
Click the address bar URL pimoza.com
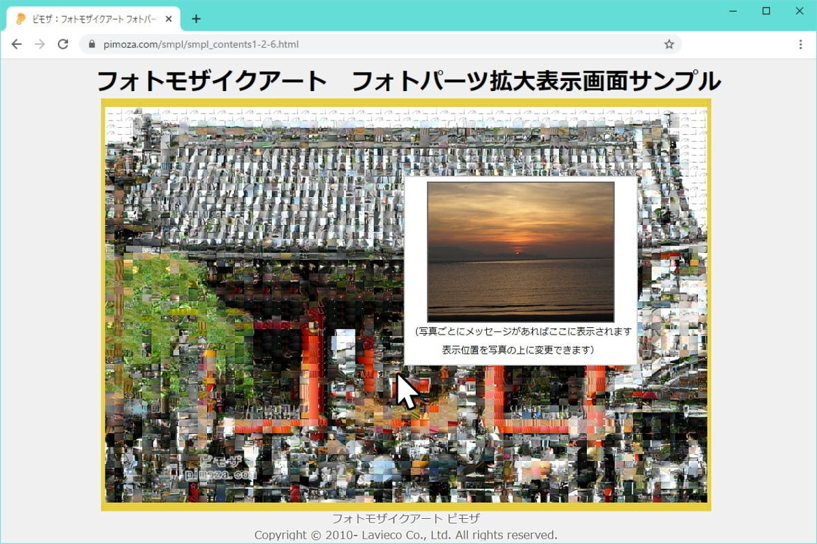click(x=201, y=44)
